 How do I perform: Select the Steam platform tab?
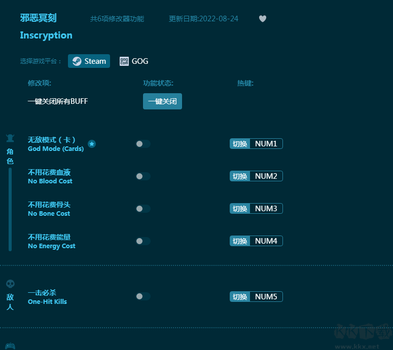[x=89, y=61]
